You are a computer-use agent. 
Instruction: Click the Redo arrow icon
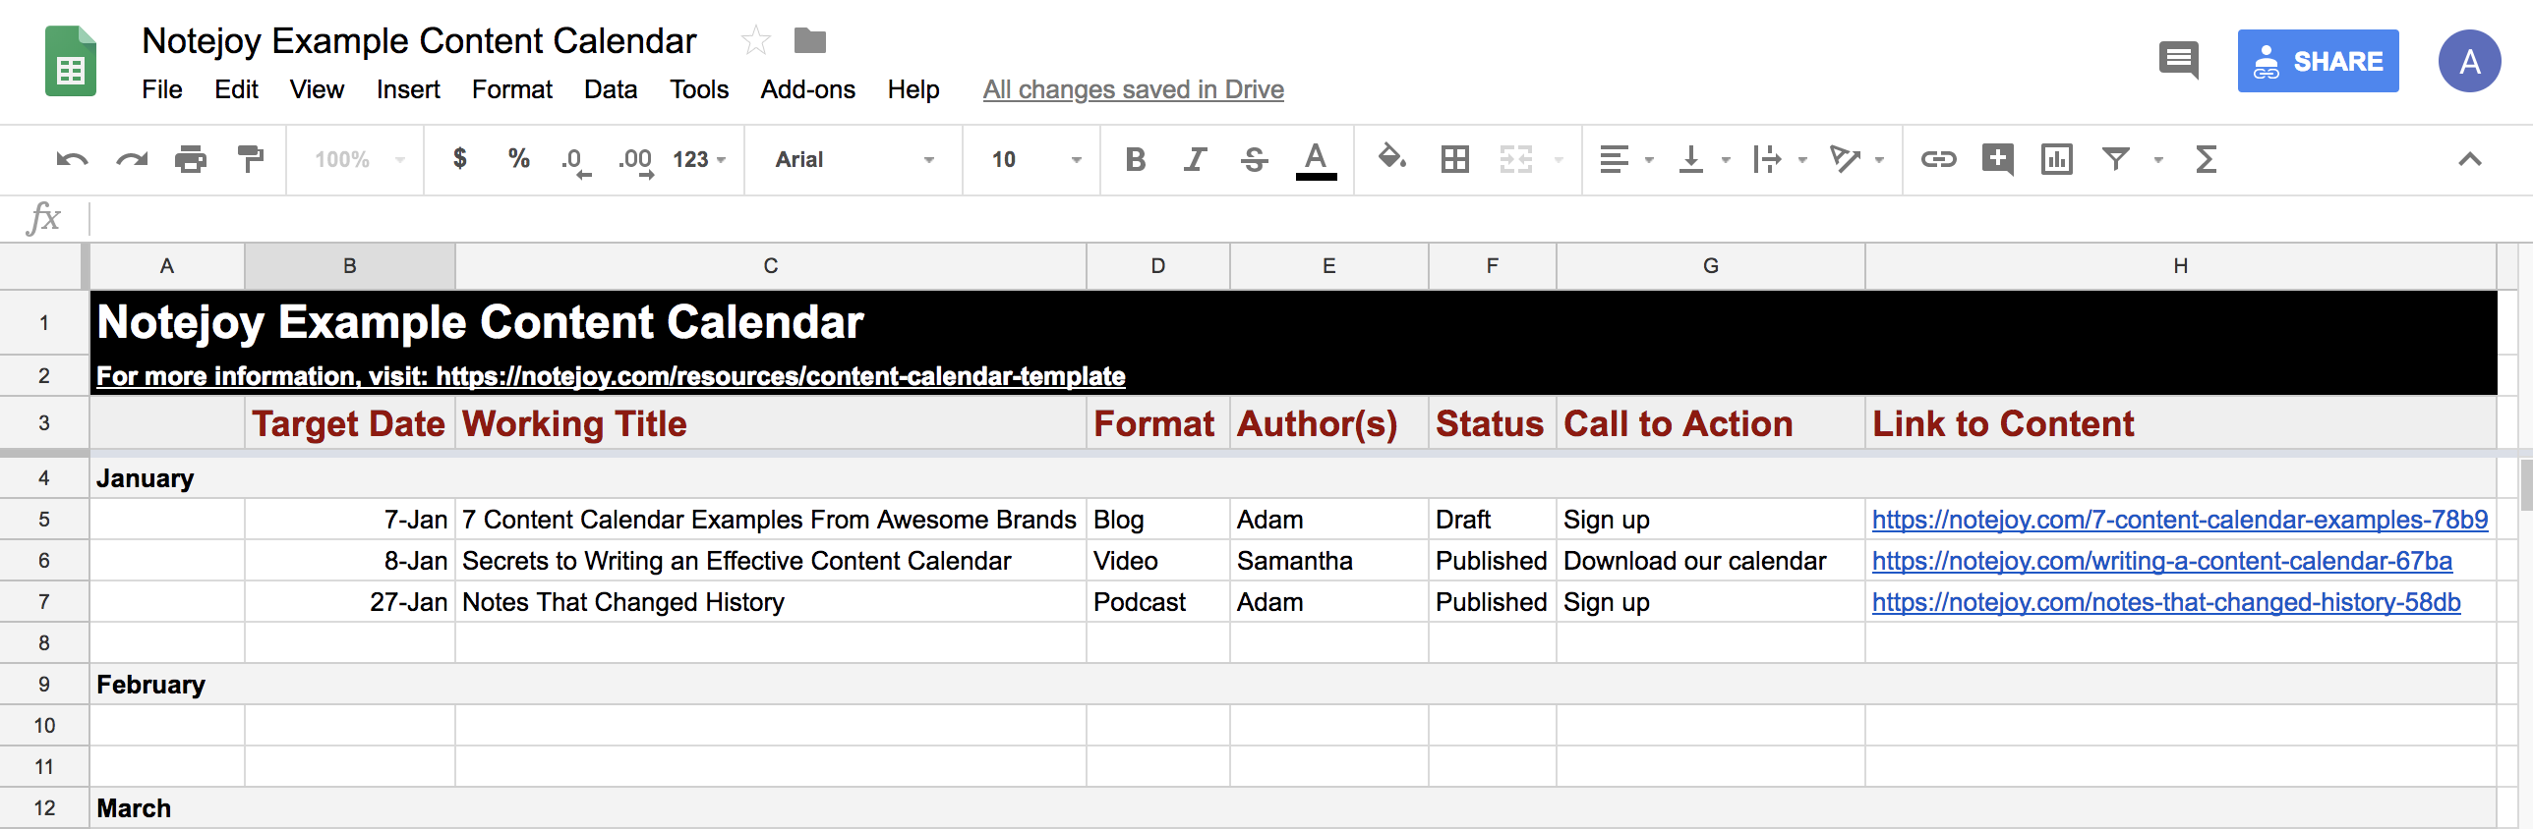(x=132, y=160)
